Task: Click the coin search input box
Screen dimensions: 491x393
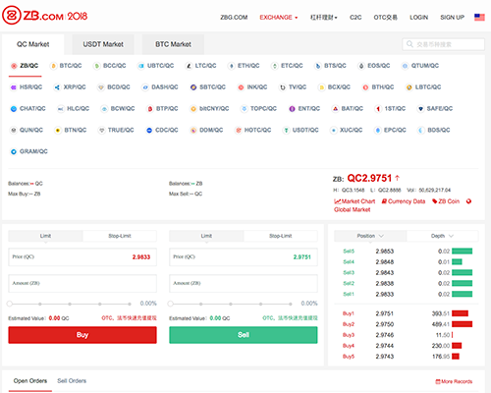Action: [443, 44]
